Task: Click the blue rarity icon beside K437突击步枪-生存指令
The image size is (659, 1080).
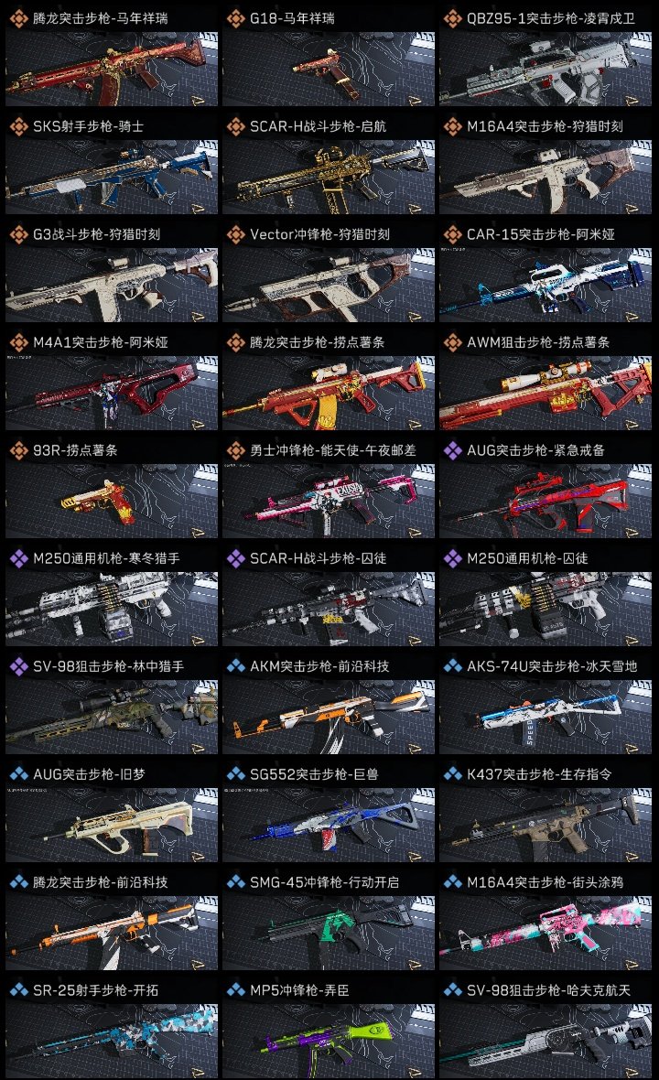Action: (x=452, y=773)
